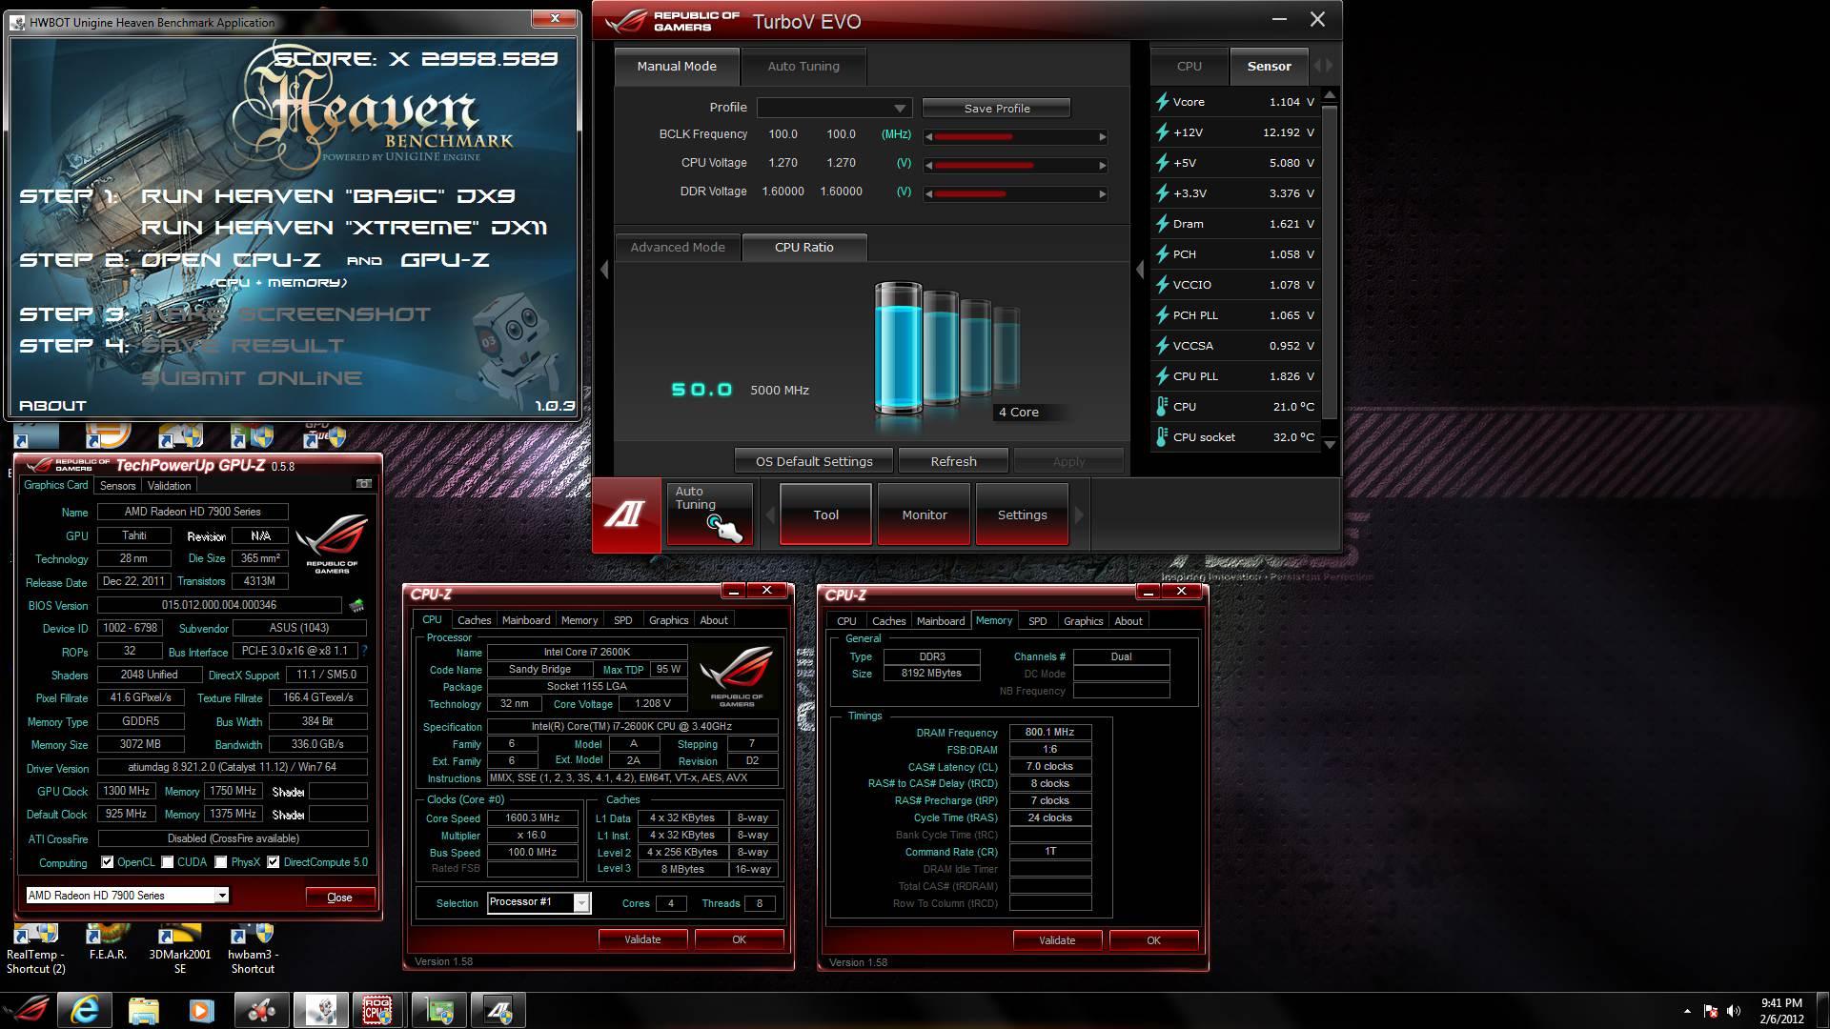Click CPU socket thermometer sensor icon
The width and height of the screenshot is (1830, 1029).
pyautogui.click(x=1162, y=436)
